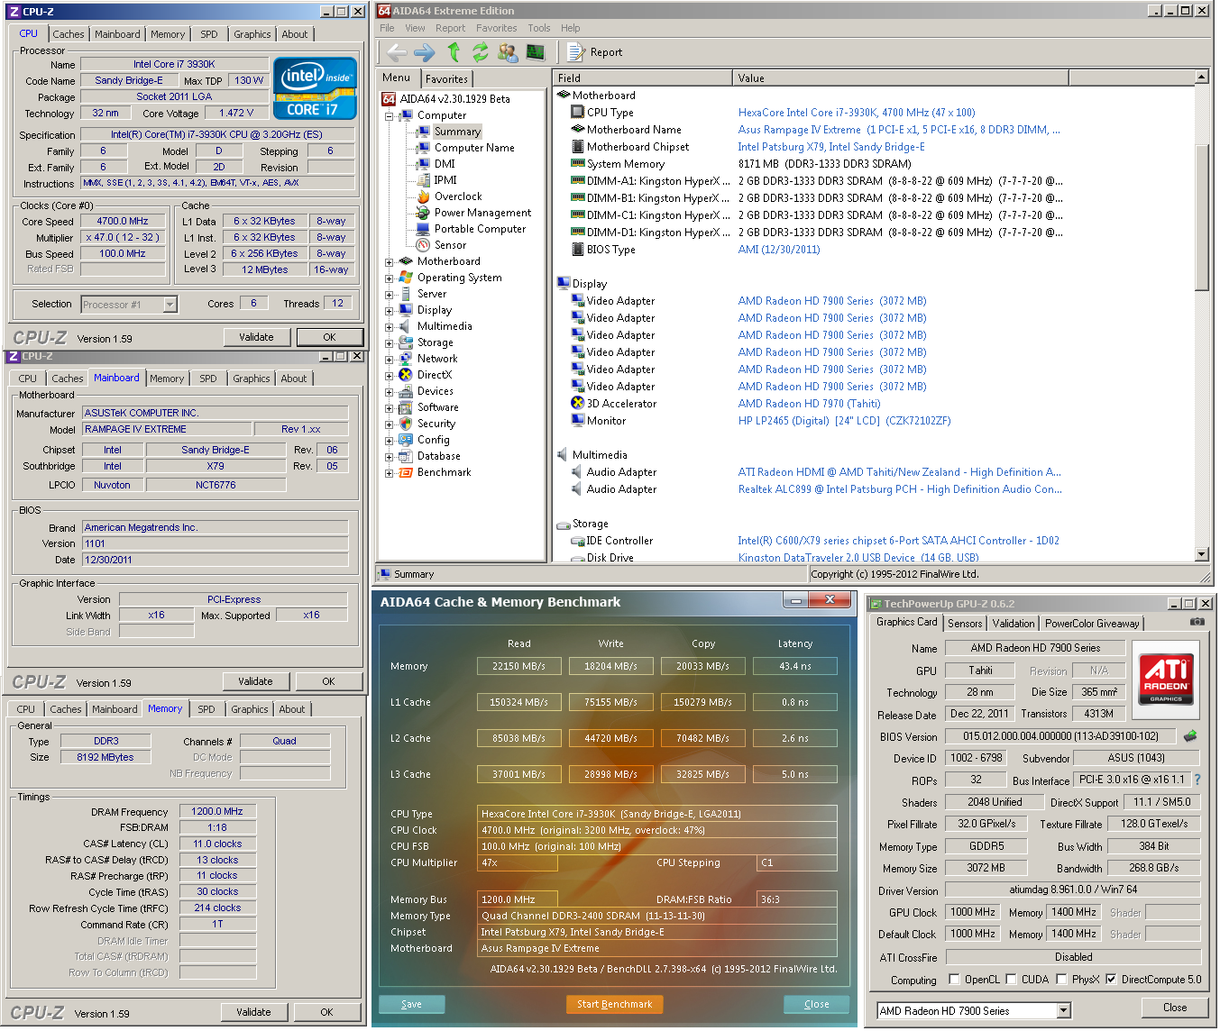The width and height of the screenshot is (1220, 1031).
Task: Take a GPU-Z screenshot with the camera icon
Action: click(1197, 622)
